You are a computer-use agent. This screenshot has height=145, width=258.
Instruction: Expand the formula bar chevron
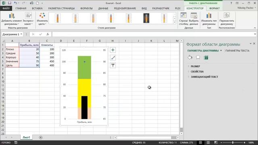point(255,34)
